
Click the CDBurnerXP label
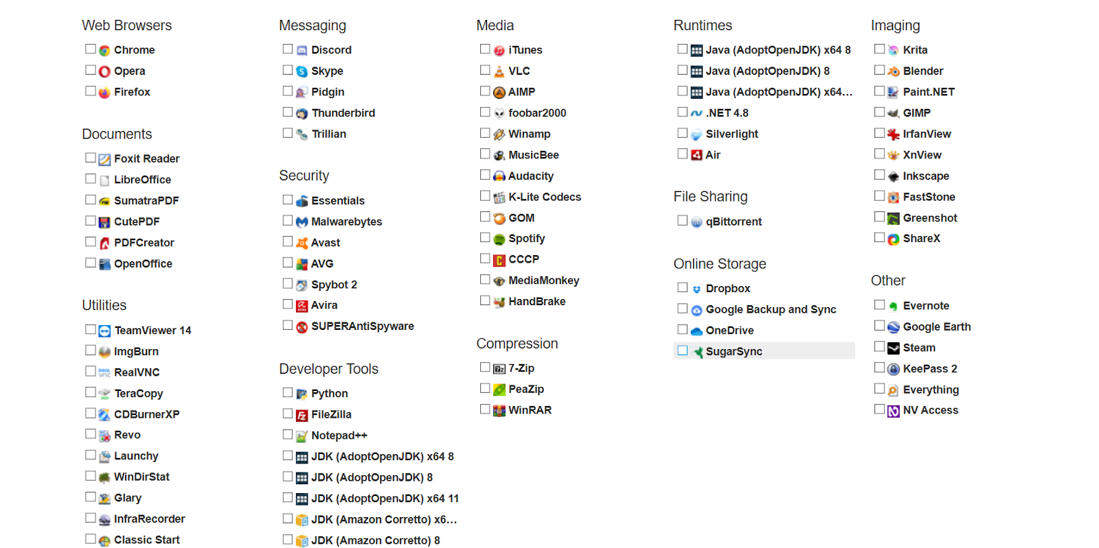pos(147,414)
